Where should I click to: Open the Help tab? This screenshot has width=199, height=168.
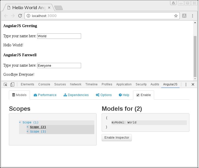124,95
